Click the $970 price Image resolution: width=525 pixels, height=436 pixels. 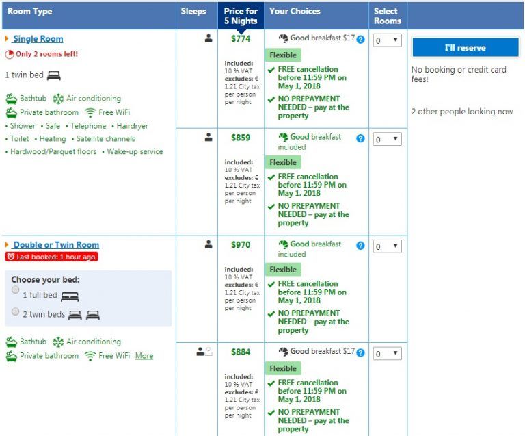click(241, 244)
